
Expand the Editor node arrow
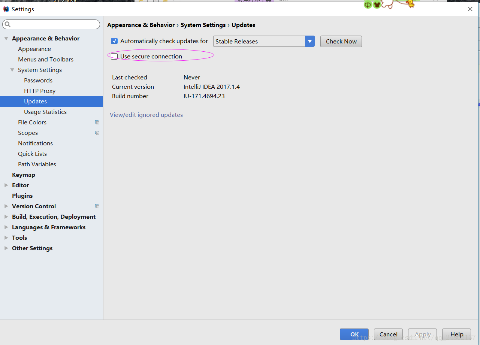coord(6,185)
